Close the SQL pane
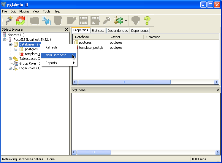The image size is (222, 163). 218,90
